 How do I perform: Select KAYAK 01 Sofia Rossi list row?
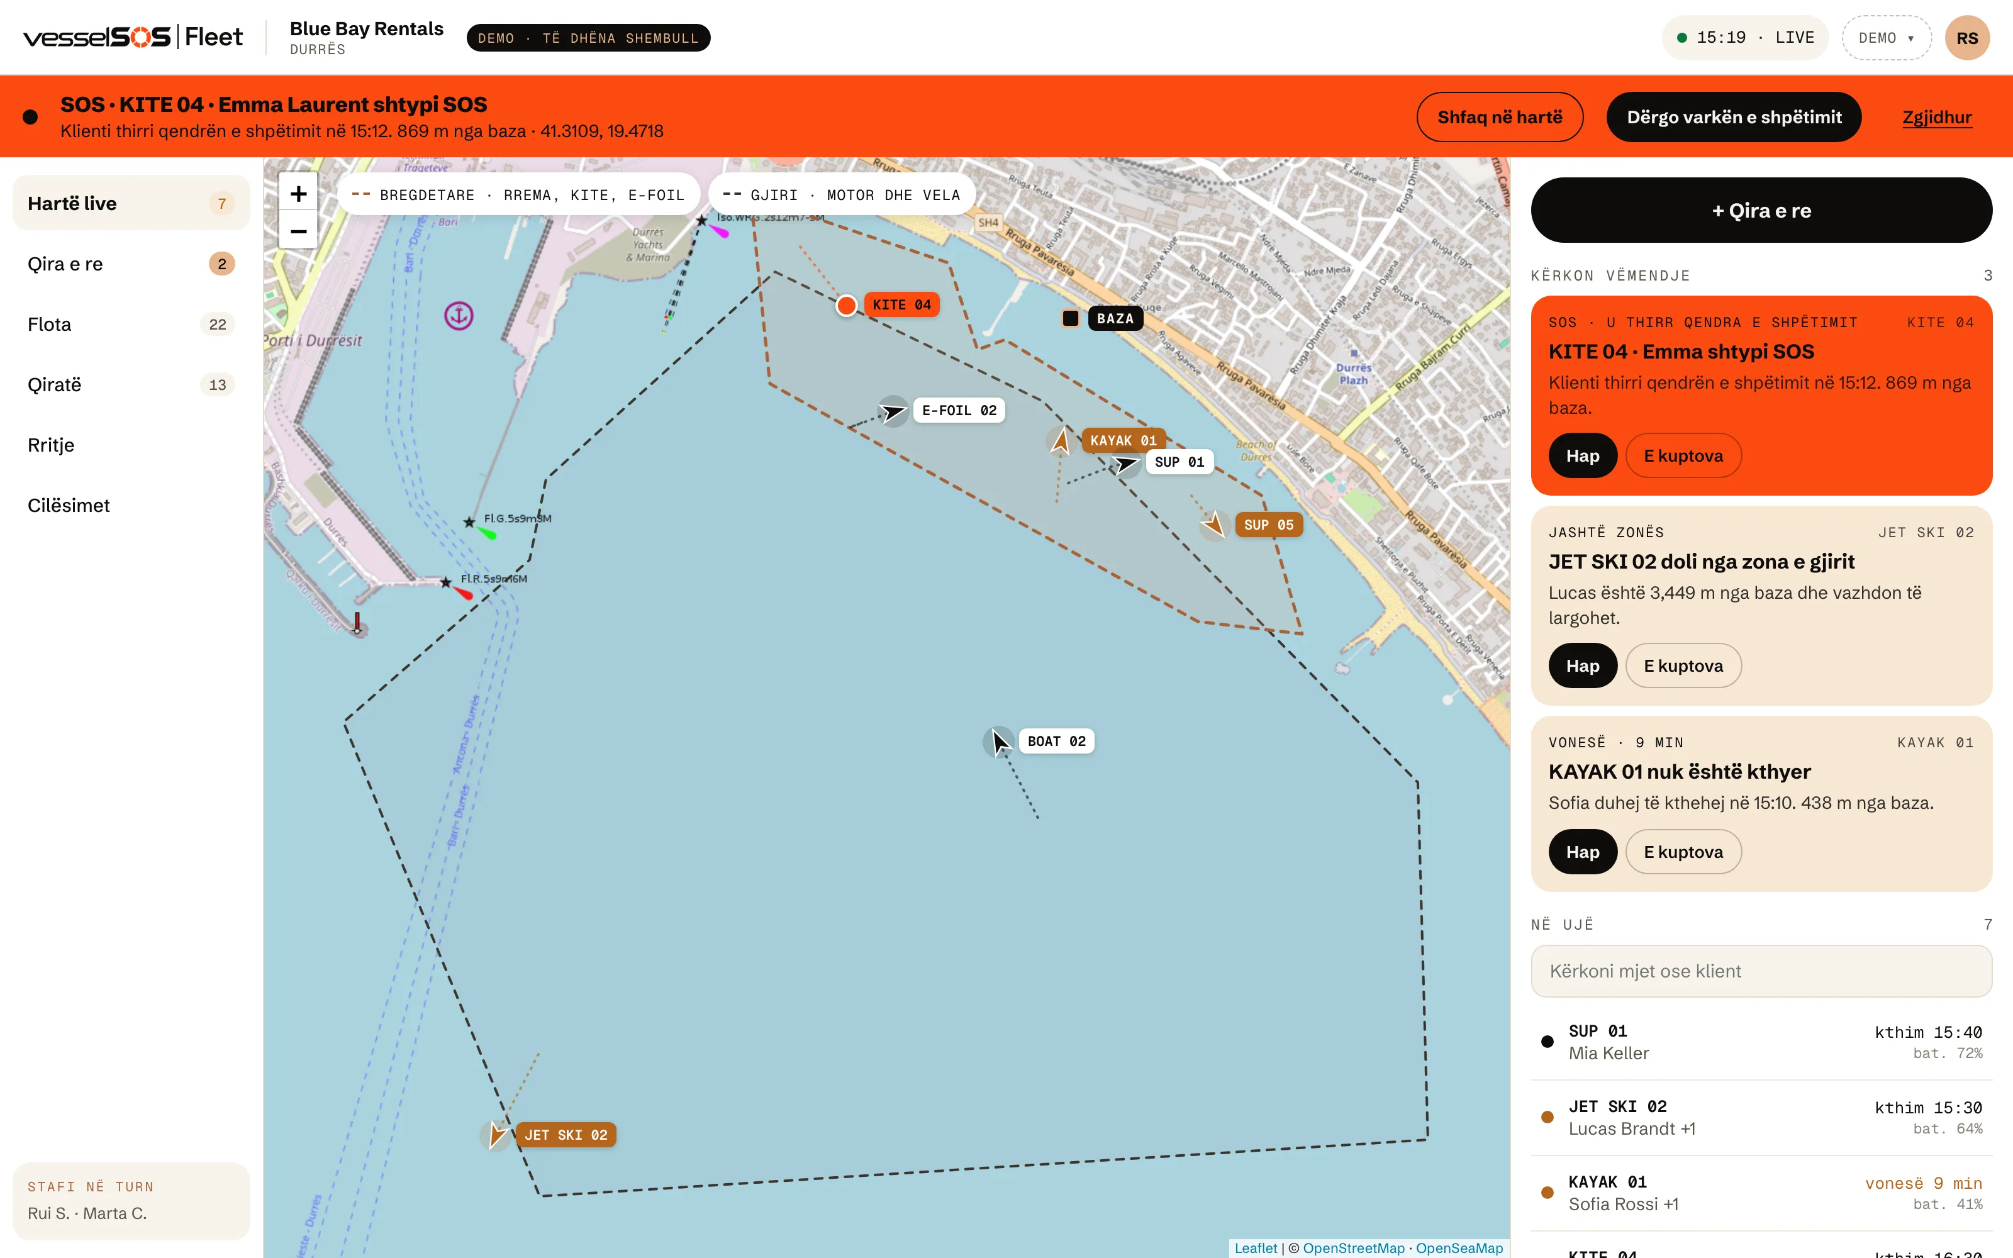pyautogui.click(x=1761, y=1193)
